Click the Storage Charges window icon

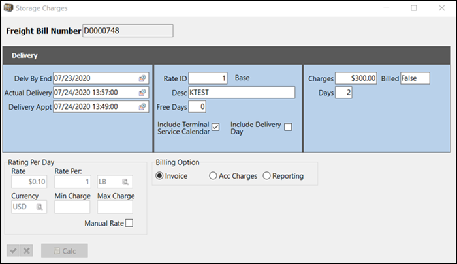coord(8,8)
